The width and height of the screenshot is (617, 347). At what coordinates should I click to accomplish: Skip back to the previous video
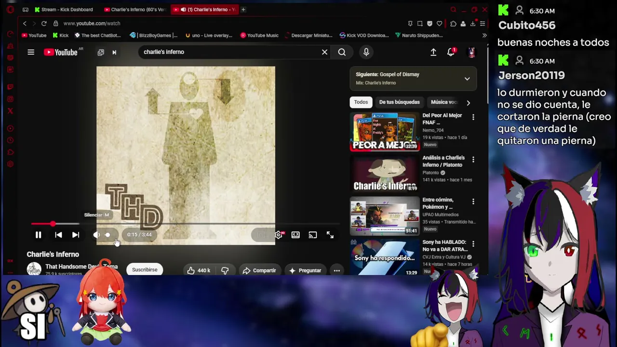[x=58, y=235]
